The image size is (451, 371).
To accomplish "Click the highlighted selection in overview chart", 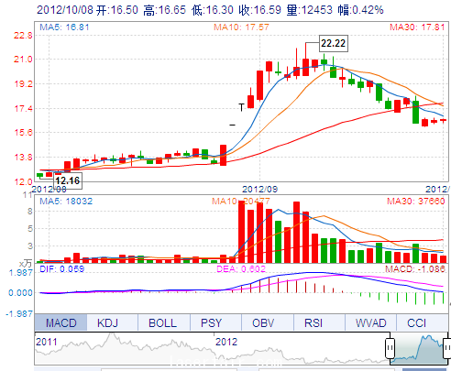I will 419,349.
